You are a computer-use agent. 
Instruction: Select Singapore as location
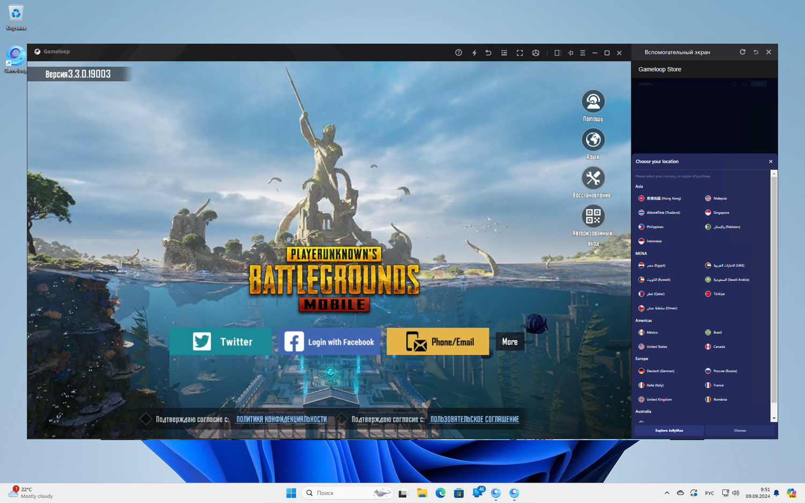click(717, 213)
